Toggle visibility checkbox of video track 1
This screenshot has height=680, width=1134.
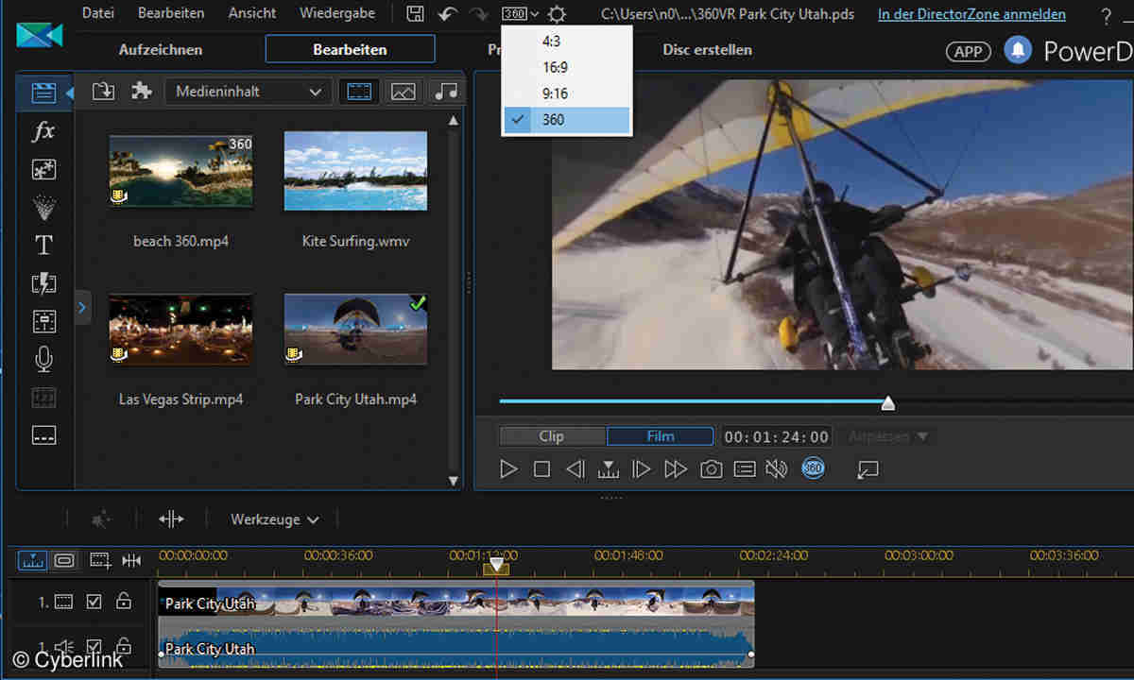[94, 602]
